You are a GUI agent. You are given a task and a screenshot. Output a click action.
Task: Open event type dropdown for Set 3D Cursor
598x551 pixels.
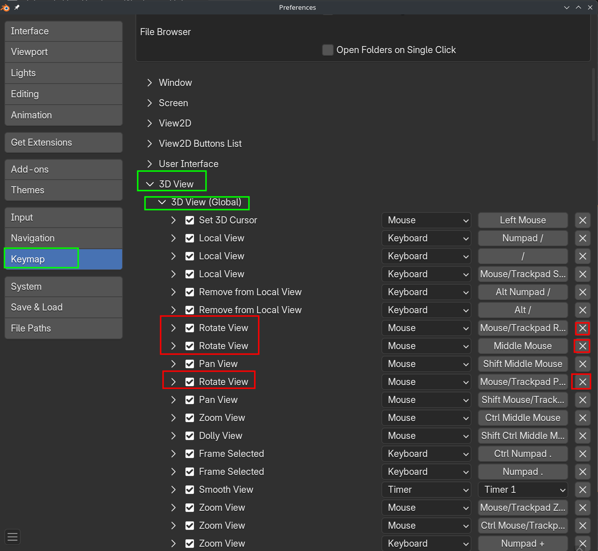427,220
